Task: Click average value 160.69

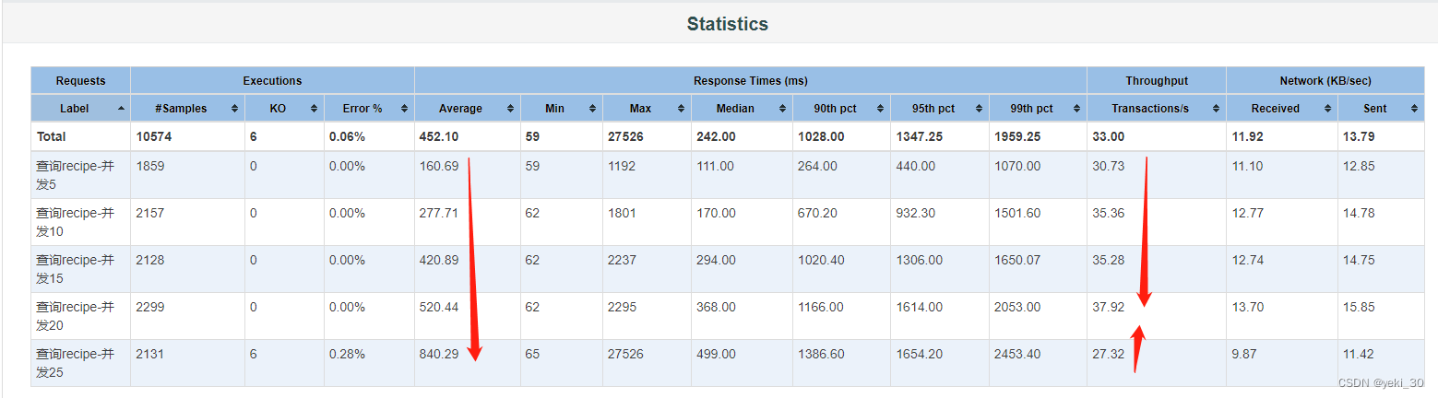Action: (438, 167)
